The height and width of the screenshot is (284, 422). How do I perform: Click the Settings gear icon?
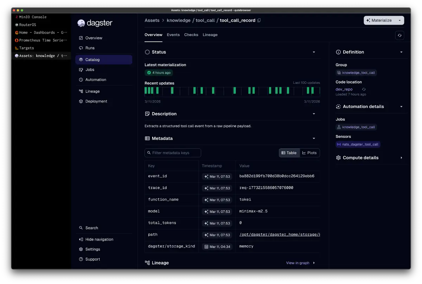tap(81, 249)
